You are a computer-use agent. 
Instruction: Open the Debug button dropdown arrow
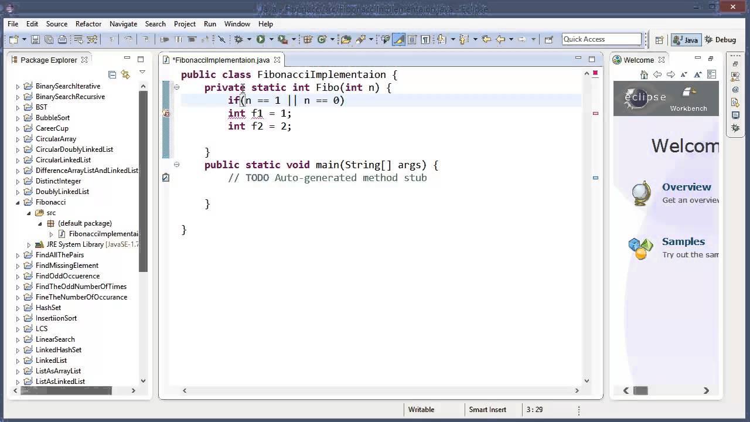click(x=249, y=40)
